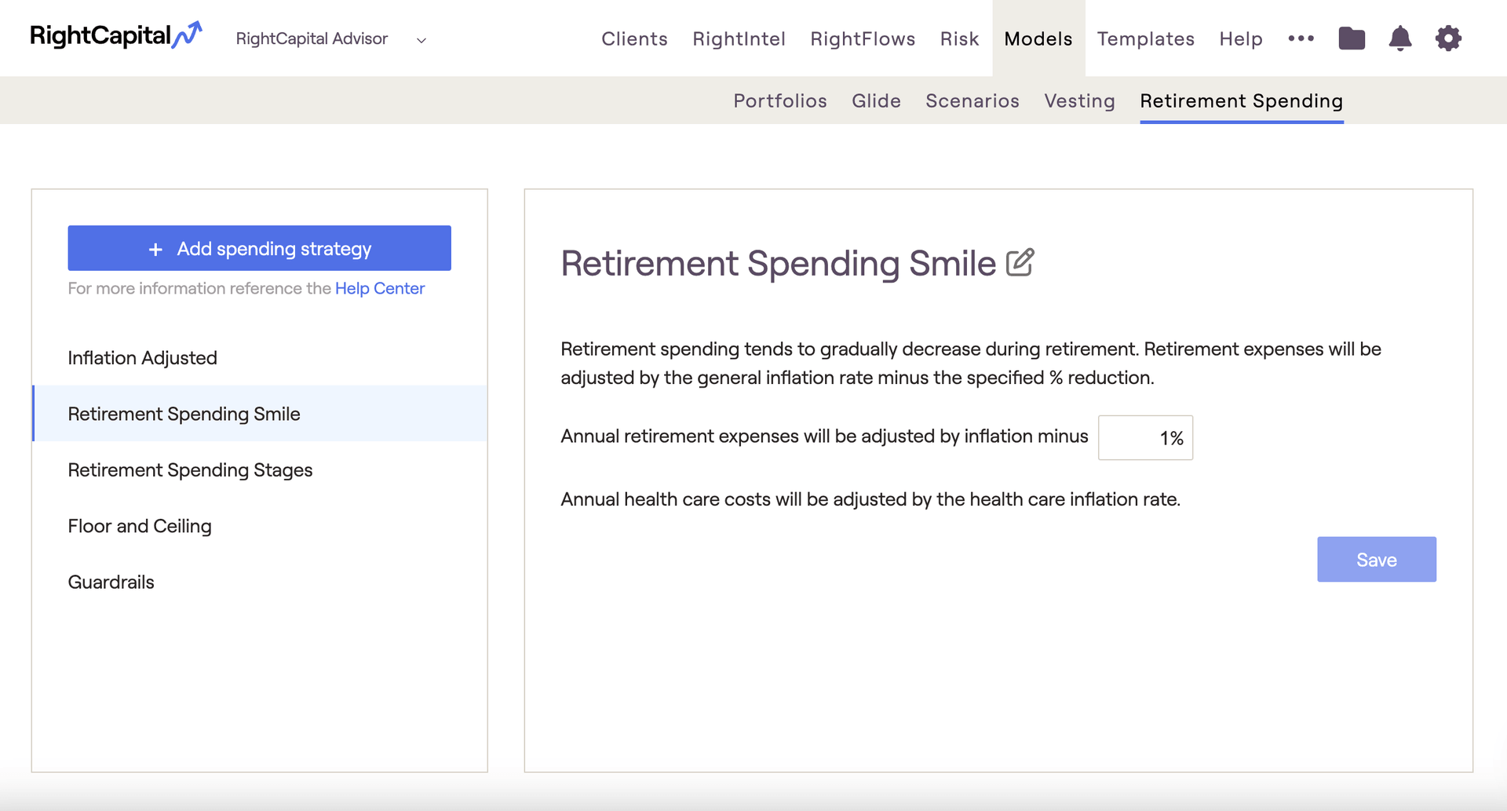The height and width of the screenshot is (811, 1507).
Task: Click Add spending strategy button
Action: 259,248
